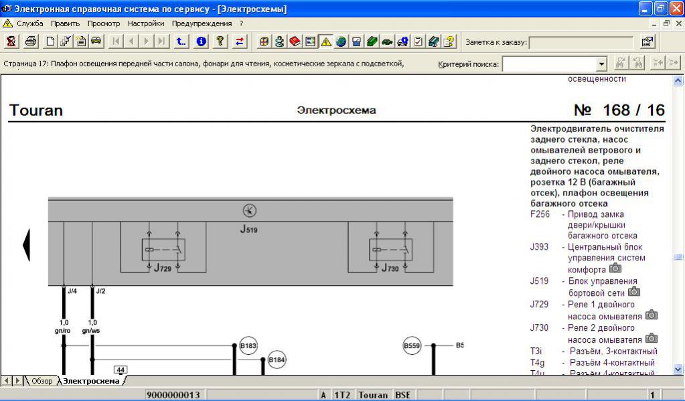Select the Электросхема tab
This screenshot has height=401, width=685.
point(91,381)
